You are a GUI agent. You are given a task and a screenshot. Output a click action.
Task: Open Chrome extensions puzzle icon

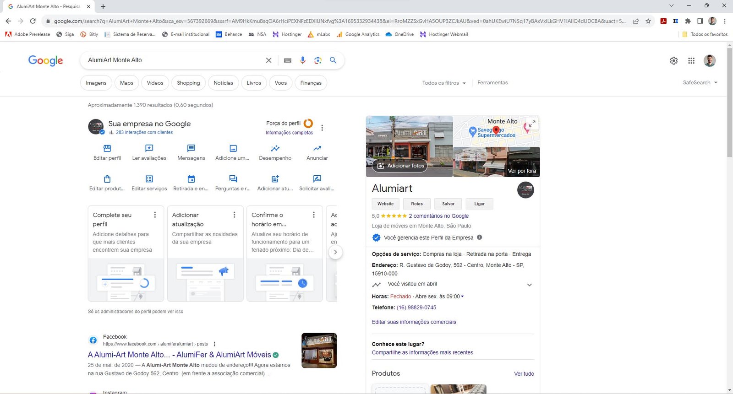tap(688, 21)
